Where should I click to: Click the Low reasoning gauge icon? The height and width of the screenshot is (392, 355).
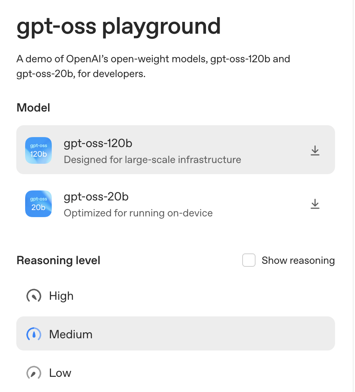[x=34, y=373]
